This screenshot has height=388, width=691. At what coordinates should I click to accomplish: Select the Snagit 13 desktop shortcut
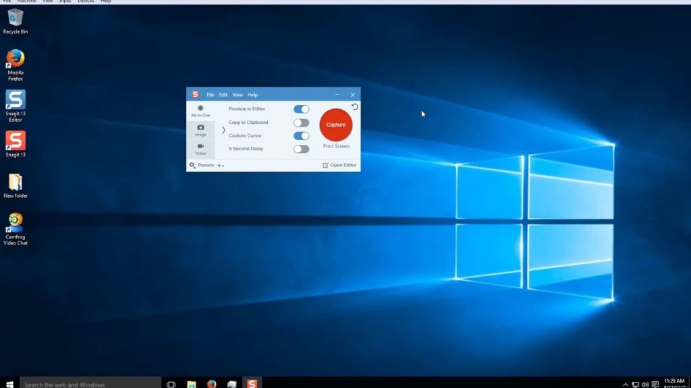(16, 144)
